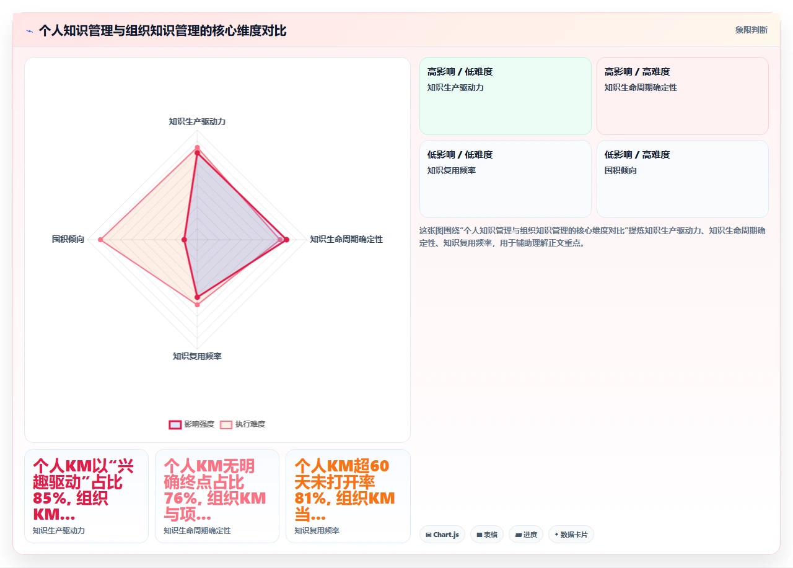Click 知识生产驱动力 caption under the red stat card
This screenshot has width=793, height=568.
click(59, 531)
